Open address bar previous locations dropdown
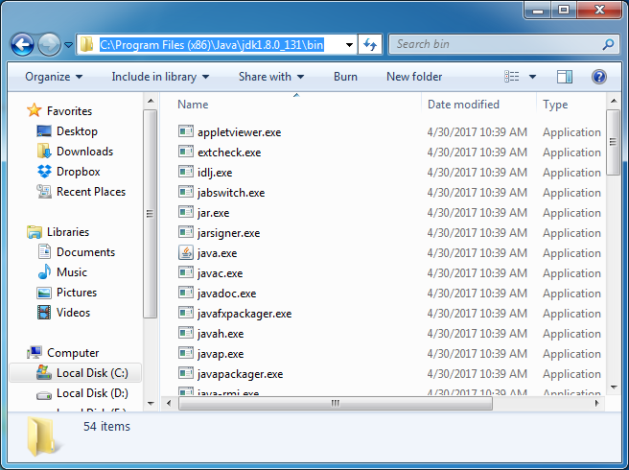Screen dimensions: 629x470 point(349,44)
